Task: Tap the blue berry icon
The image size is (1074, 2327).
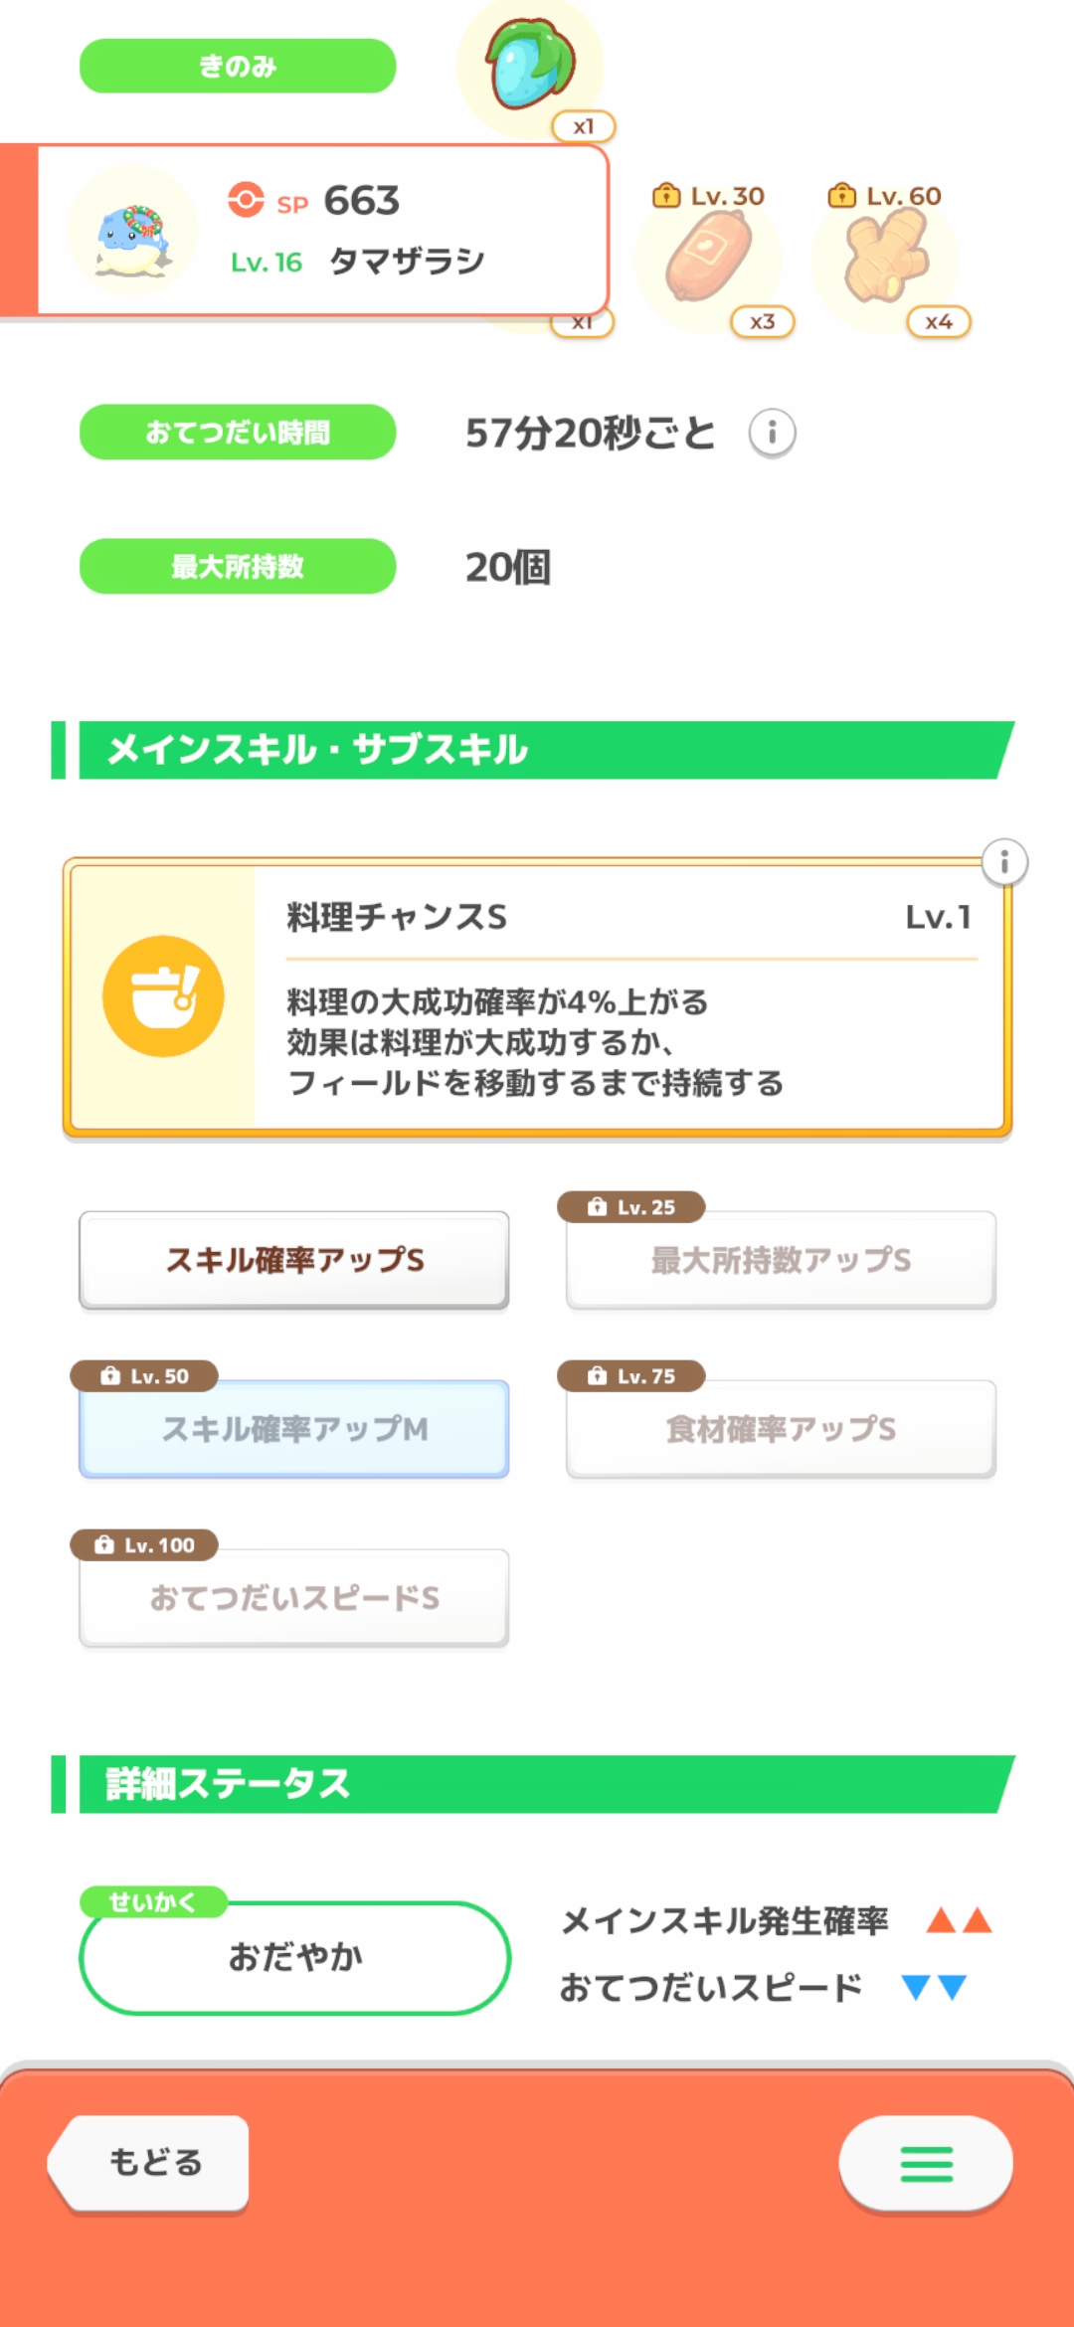Action: [x=530, y=66]
